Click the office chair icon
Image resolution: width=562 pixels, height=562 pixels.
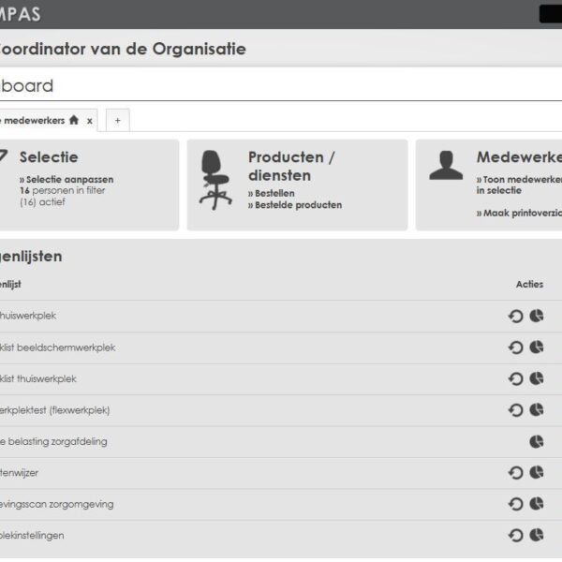click(215, 180)
